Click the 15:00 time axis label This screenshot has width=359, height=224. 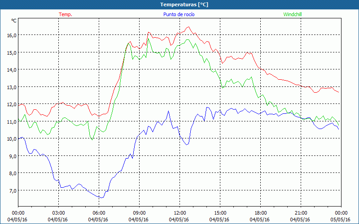point(220,213)
